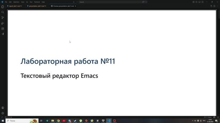The width and height of the screenshot is (220, 123).
Task: Open the red YouTube taskbar icon
Action: [64, 121]
